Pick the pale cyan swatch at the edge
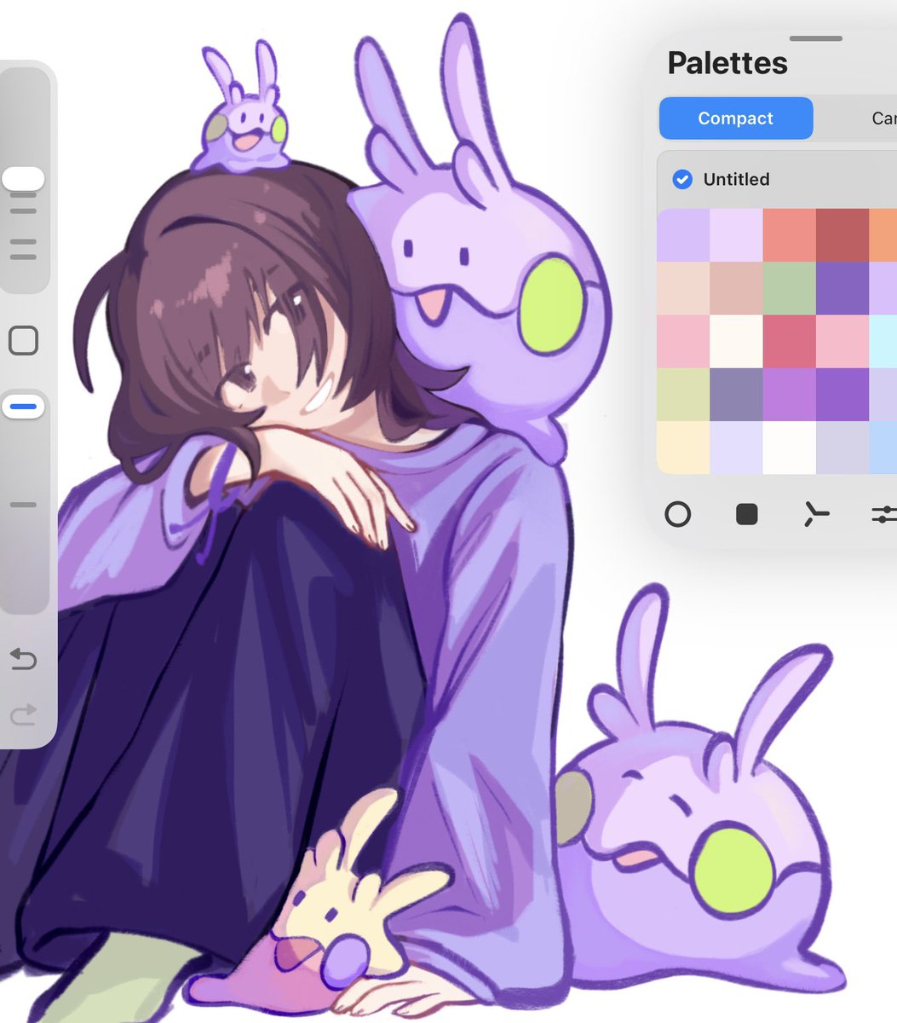 [883, 341]
